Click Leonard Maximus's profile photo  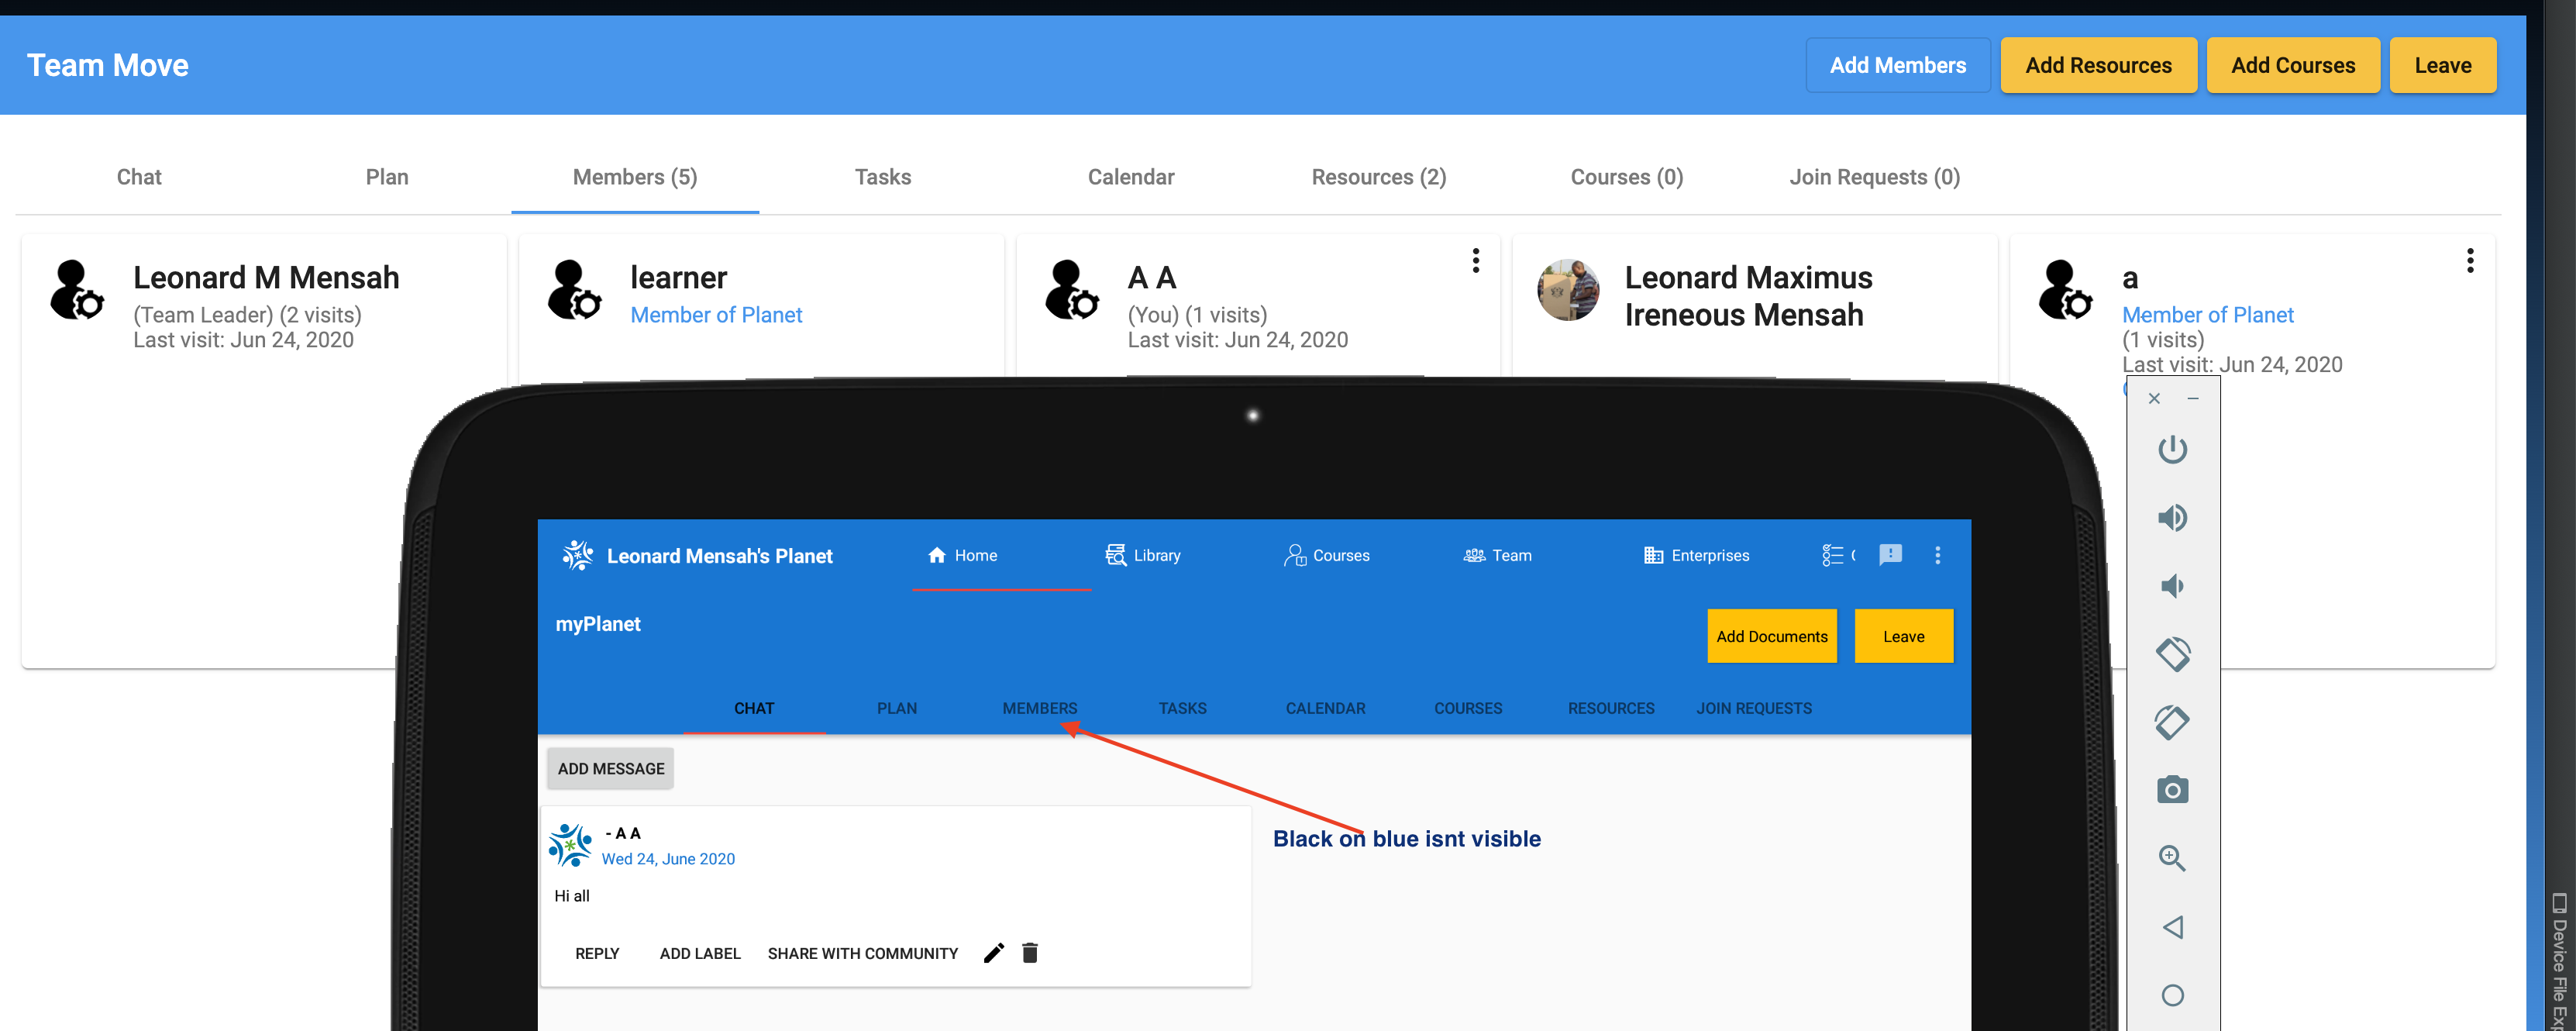(x=1567, y=291)
